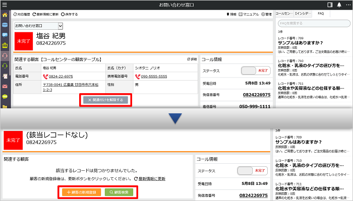The width and height of the screenshot is (353, 201).
Task: Click the phone icon beside 090-5555-5555
Action: coord(138,77)
